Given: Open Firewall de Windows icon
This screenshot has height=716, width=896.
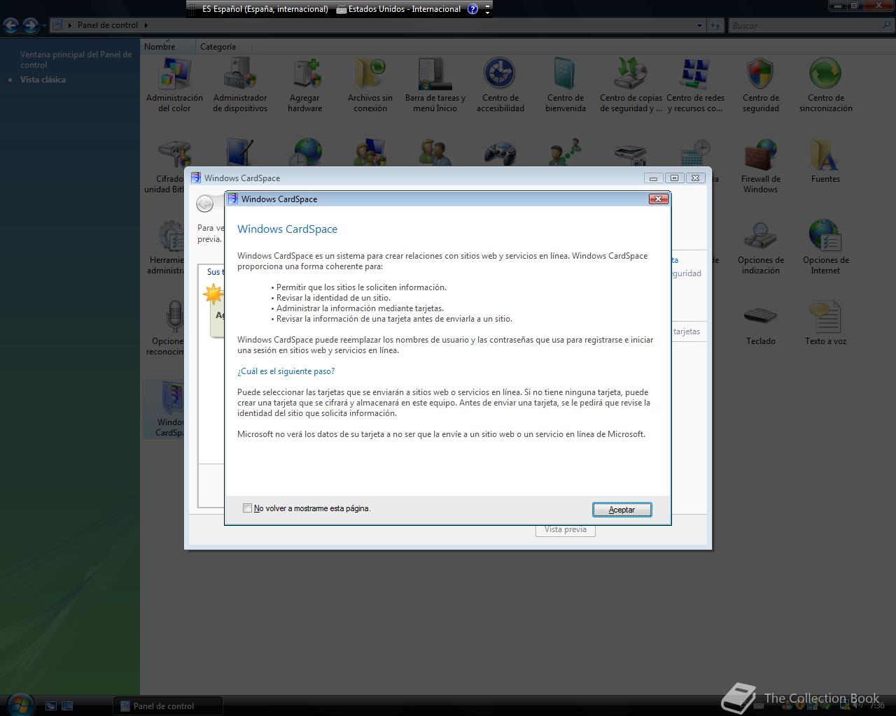Looking at the screenshot, I should coord(761,166).
